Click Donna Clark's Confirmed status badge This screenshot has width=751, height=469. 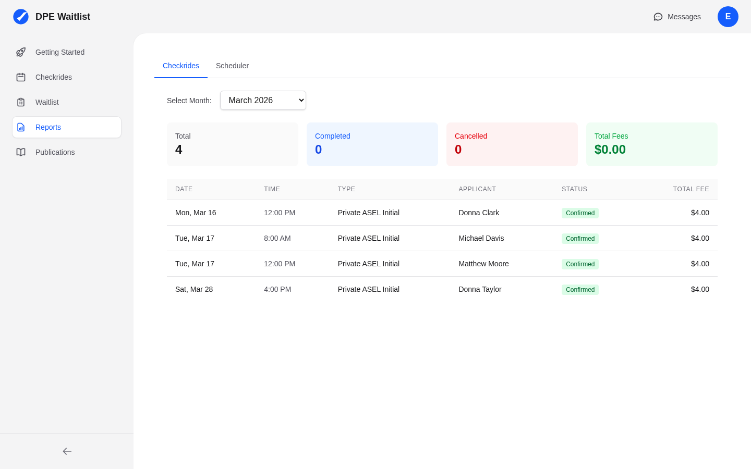point(580,213)
